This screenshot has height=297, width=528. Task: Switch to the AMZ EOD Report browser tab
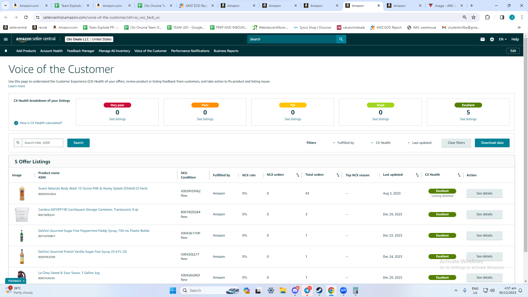click(x=196, y=5)
